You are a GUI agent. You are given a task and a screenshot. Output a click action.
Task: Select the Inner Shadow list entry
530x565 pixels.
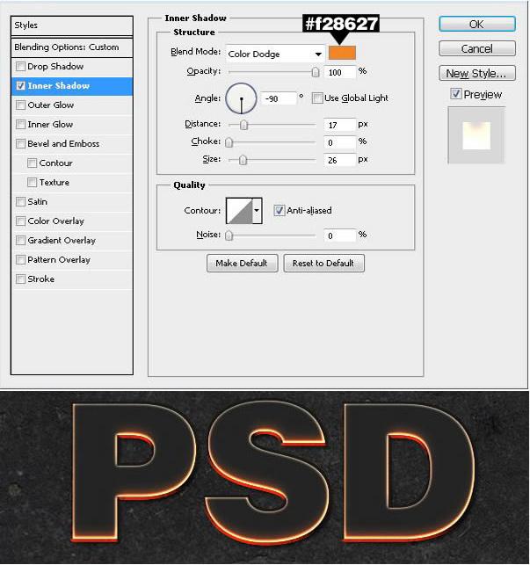[x=72, y=86]
